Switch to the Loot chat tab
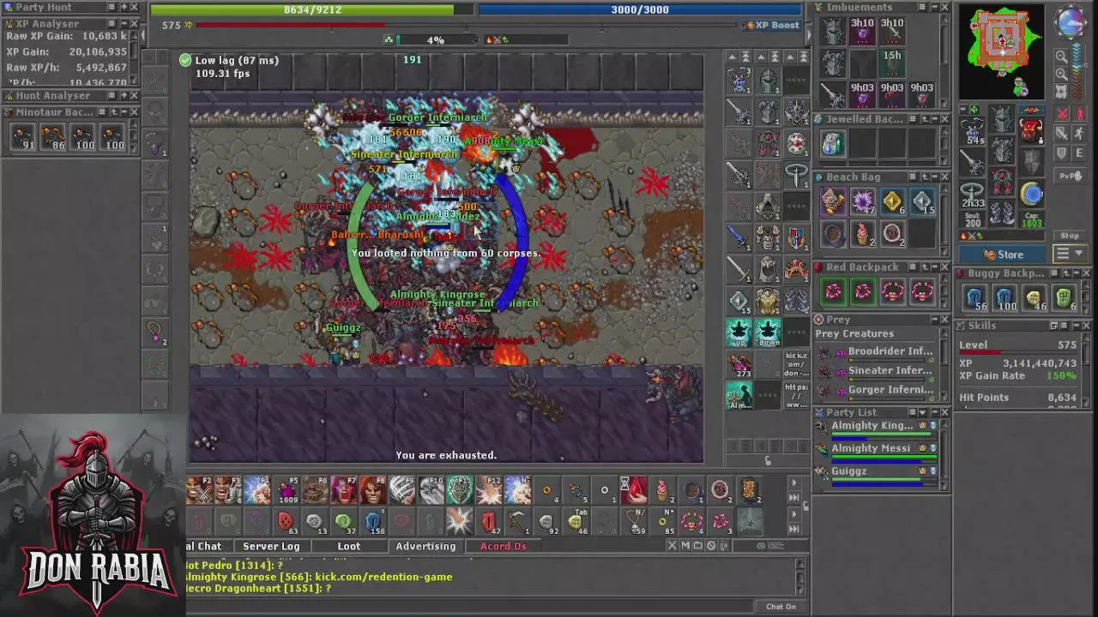Screen dimensions: 1098x617 click(348, 546)
